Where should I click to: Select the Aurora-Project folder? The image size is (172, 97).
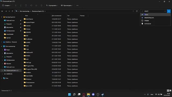[x=30, y=22]
